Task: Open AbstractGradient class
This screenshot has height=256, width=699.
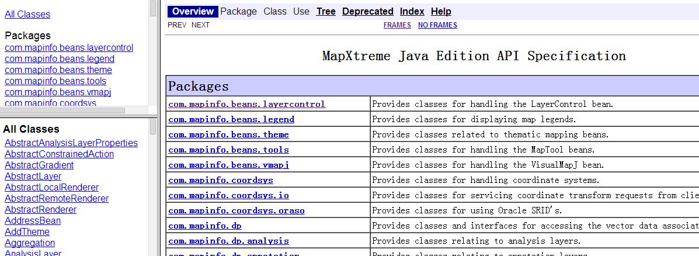Action: tap(39, 165)
